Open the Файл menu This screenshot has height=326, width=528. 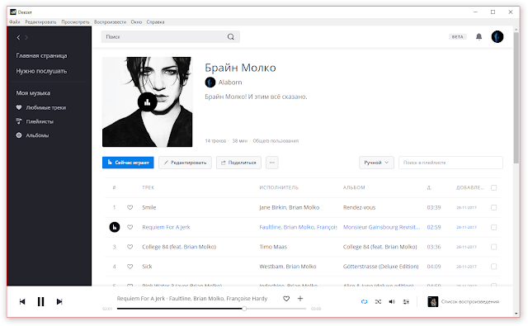15,22
